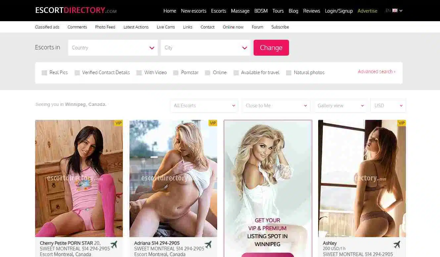The width and height of the screenshot is (440, 257).
Task: Click the UK flag language icon
Action: [x=395, y=11]
